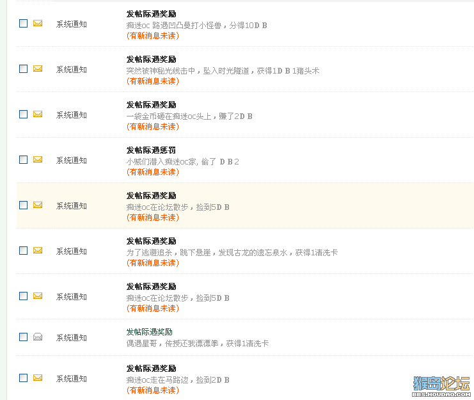Viewport: 474px width, 400px height.
Task: Click the envelope icon for the 凹凸曼打小怪兽 message
Action: 38,23
